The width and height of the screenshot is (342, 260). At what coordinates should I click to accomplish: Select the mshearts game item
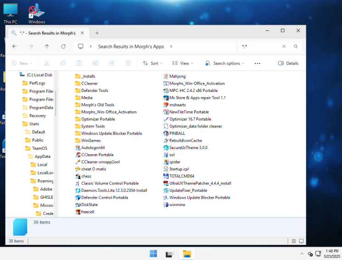175,105
